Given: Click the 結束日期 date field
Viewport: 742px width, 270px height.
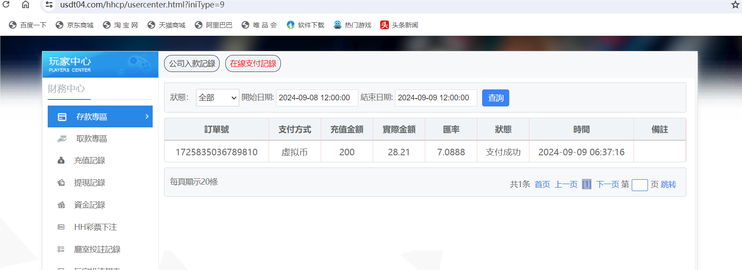Looking at the screenshot, I should pos(436,98).
